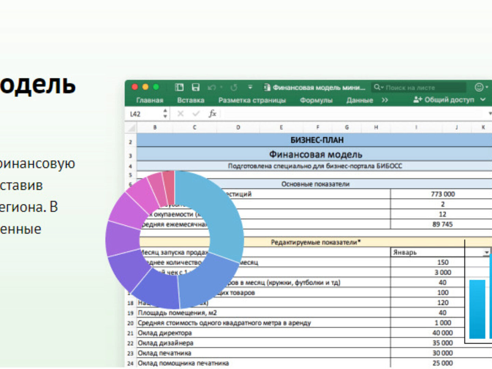Select the cell with value 773 000
The height and width of the screenshot is (369, 492).
coord(442,194)
